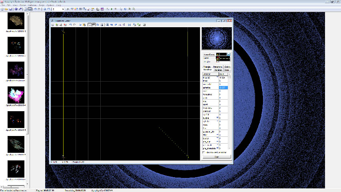Add new transform in Transform Editor toolbar

click(x=57, y=25)
